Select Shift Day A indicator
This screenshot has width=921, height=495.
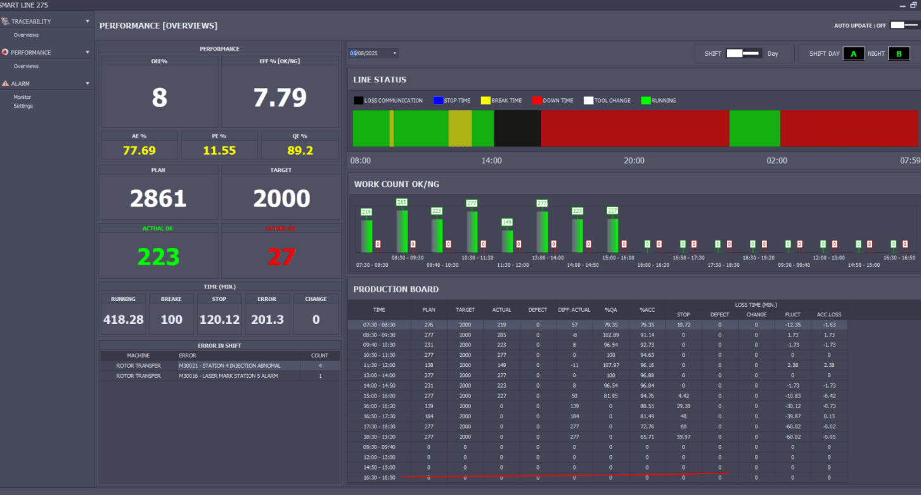click(853, 54)
